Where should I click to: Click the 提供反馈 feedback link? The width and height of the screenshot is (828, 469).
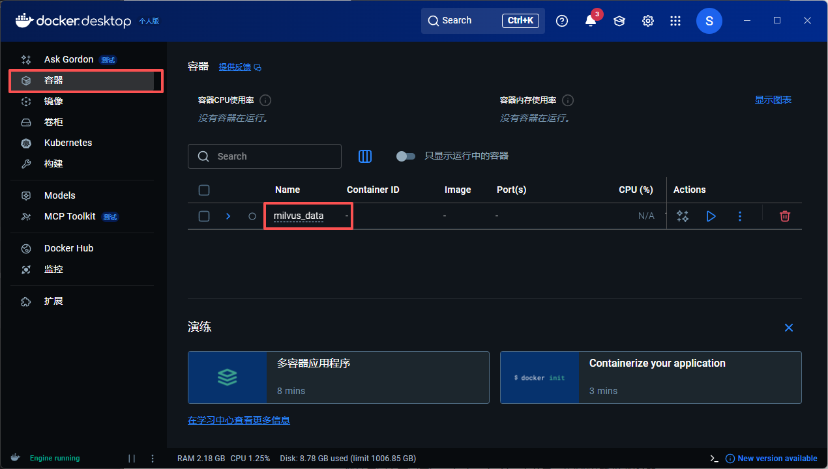click(x=240, y=67)
